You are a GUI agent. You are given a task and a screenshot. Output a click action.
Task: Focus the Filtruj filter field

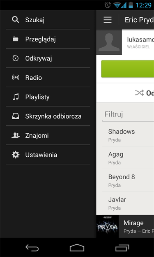point(128,114)
